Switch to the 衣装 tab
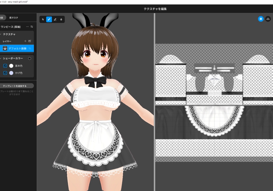The image size is (273, 191). [2, 18]
